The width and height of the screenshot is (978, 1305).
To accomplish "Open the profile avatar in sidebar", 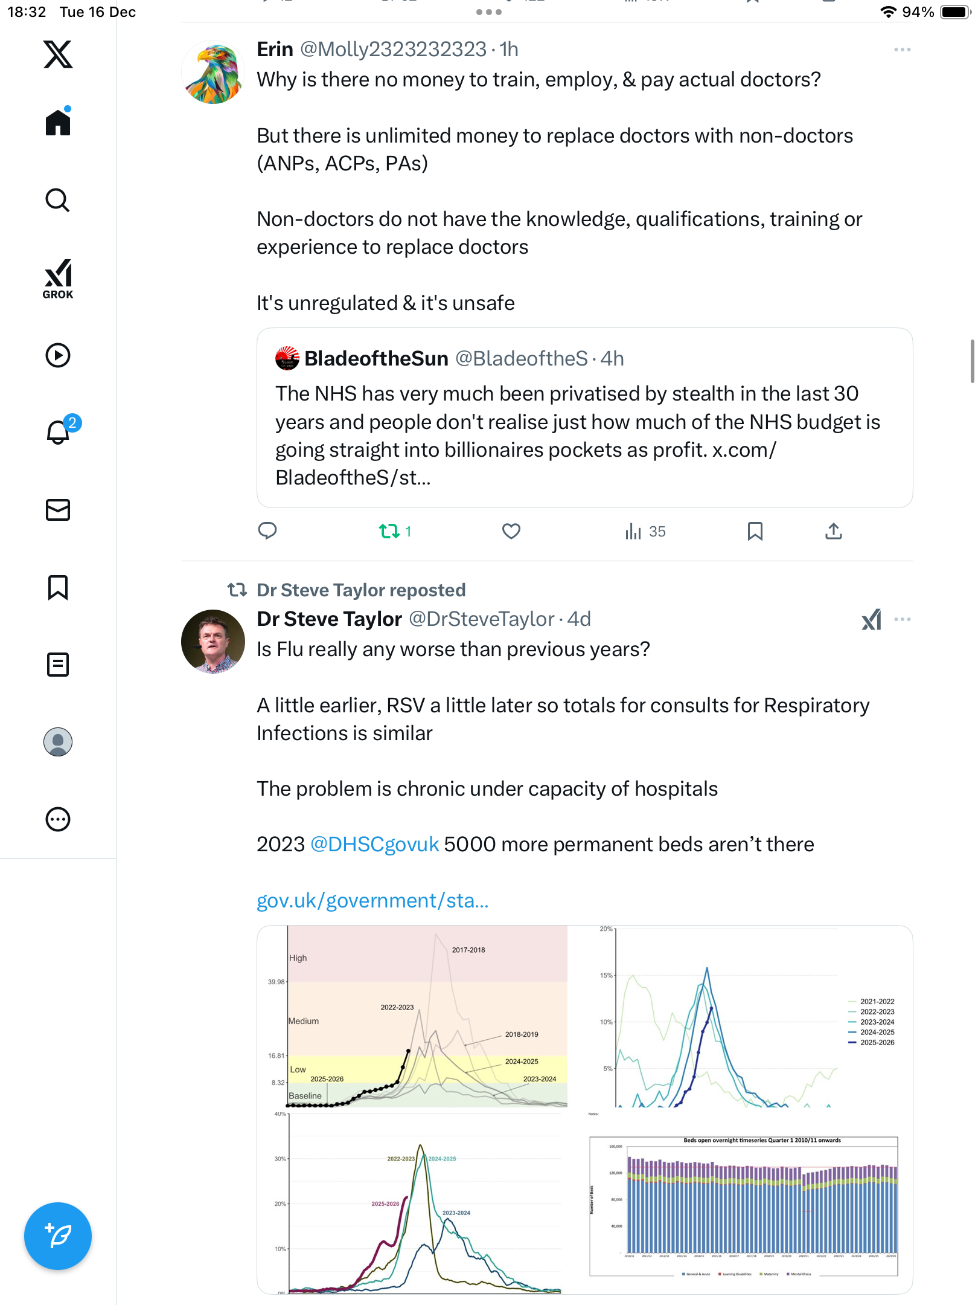I will (x=58, y=742).
